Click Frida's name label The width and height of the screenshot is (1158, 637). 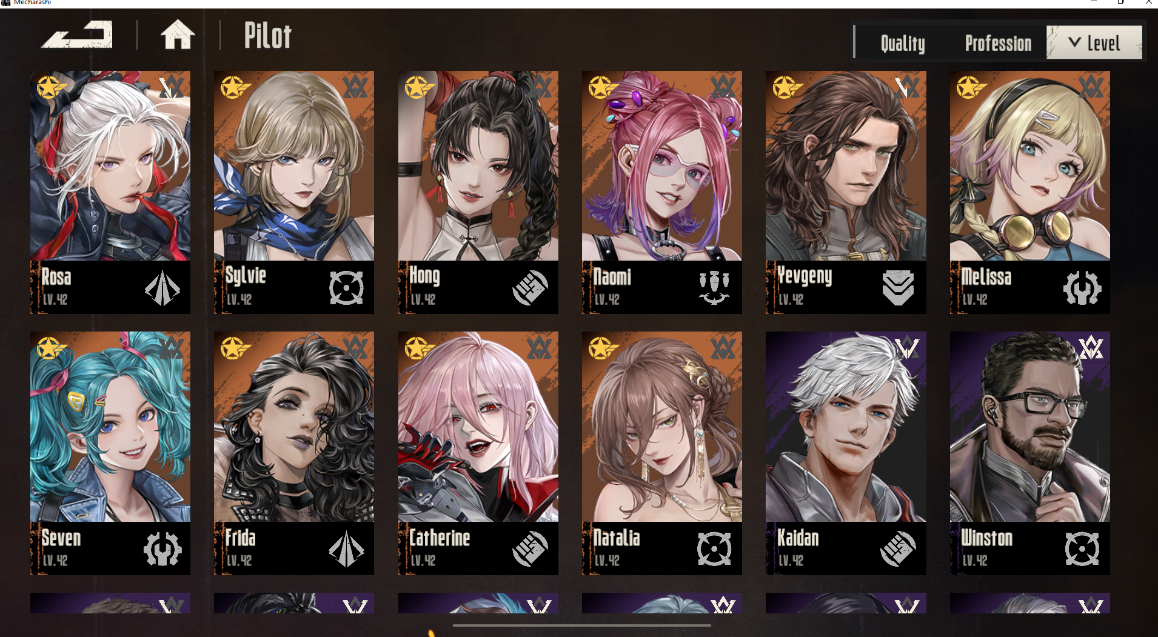pos(240,538)
